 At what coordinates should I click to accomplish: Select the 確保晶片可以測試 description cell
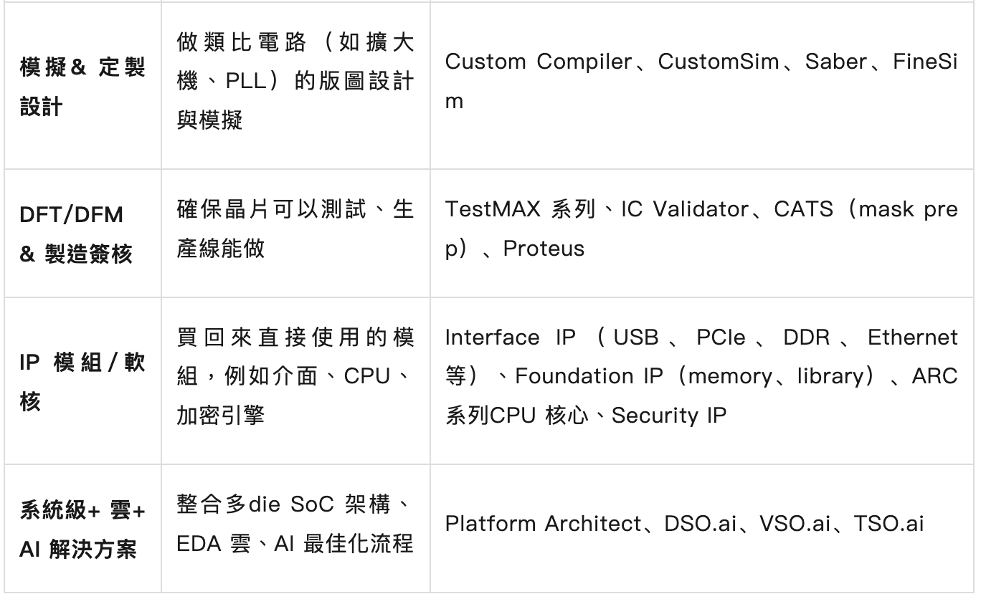295,229
